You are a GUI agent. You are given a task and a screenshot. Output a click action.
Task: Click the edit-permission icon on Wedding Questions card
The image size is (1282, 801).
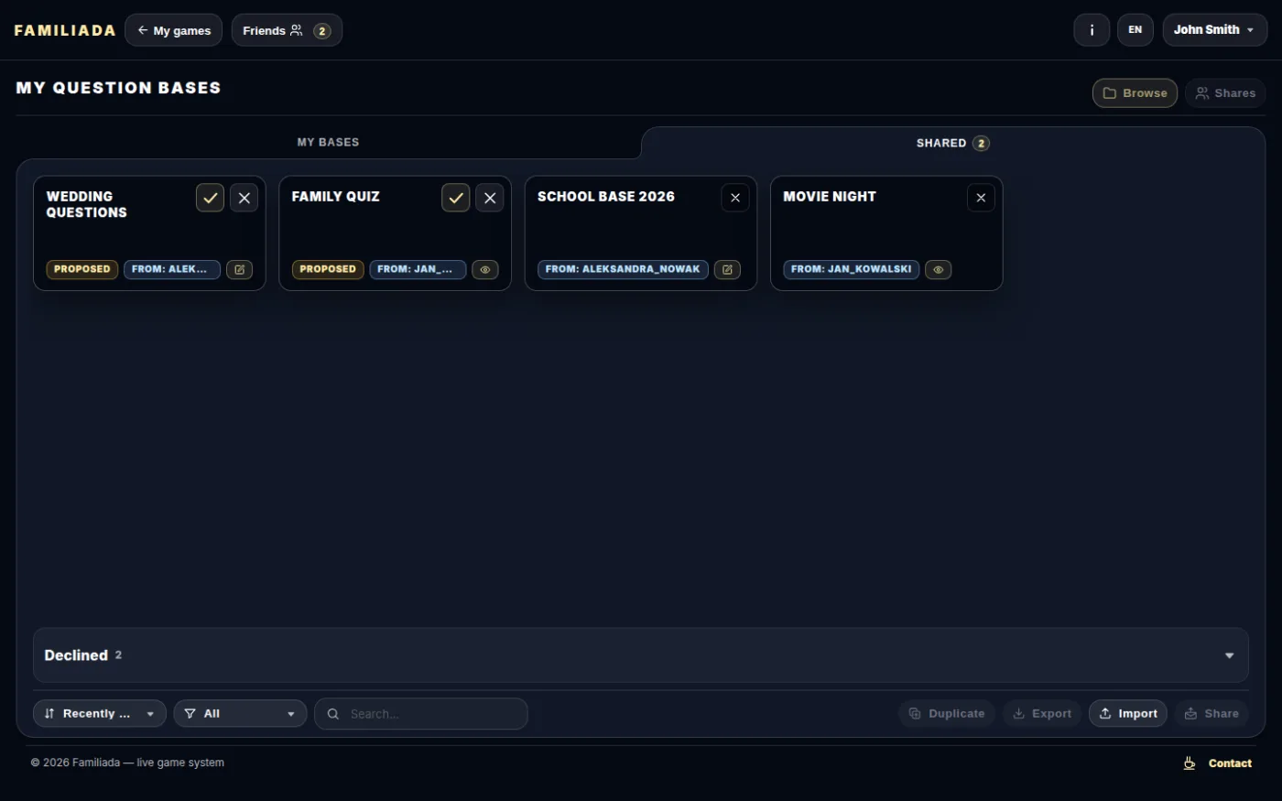[239, 269]
